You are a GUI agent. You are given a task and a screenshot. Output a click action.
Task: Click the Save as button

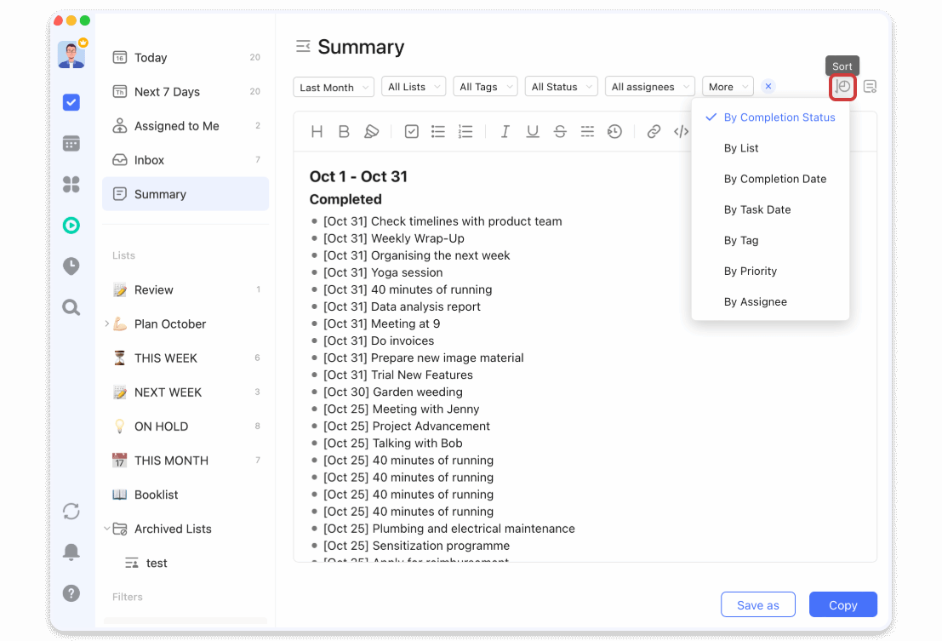coord(757,605)
